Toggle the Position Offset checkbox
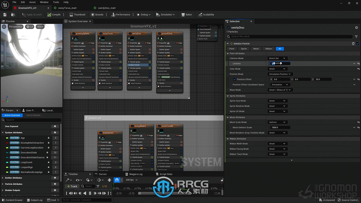The height and width of the screenshot is (203, 361). [234, 80]
